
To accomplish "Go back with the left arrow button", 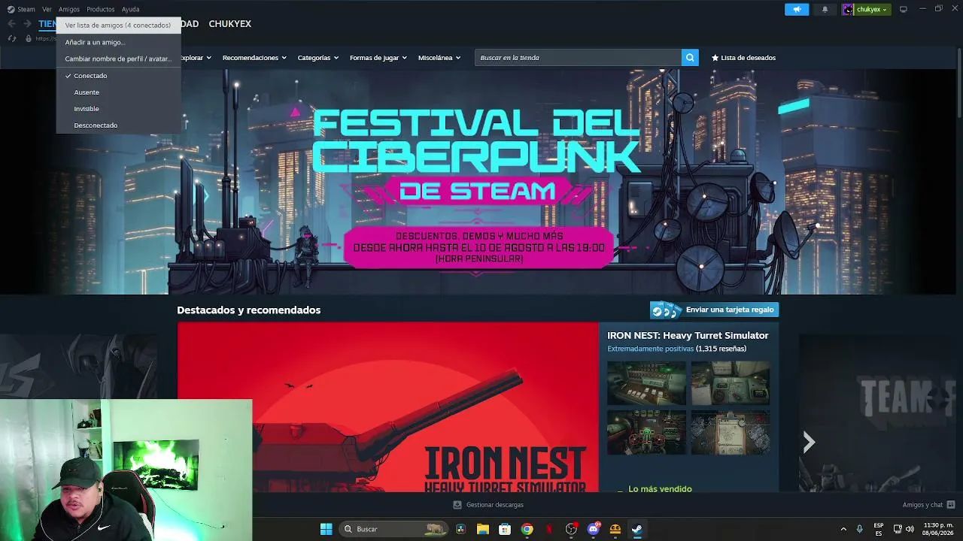I will tap(11, 24).
